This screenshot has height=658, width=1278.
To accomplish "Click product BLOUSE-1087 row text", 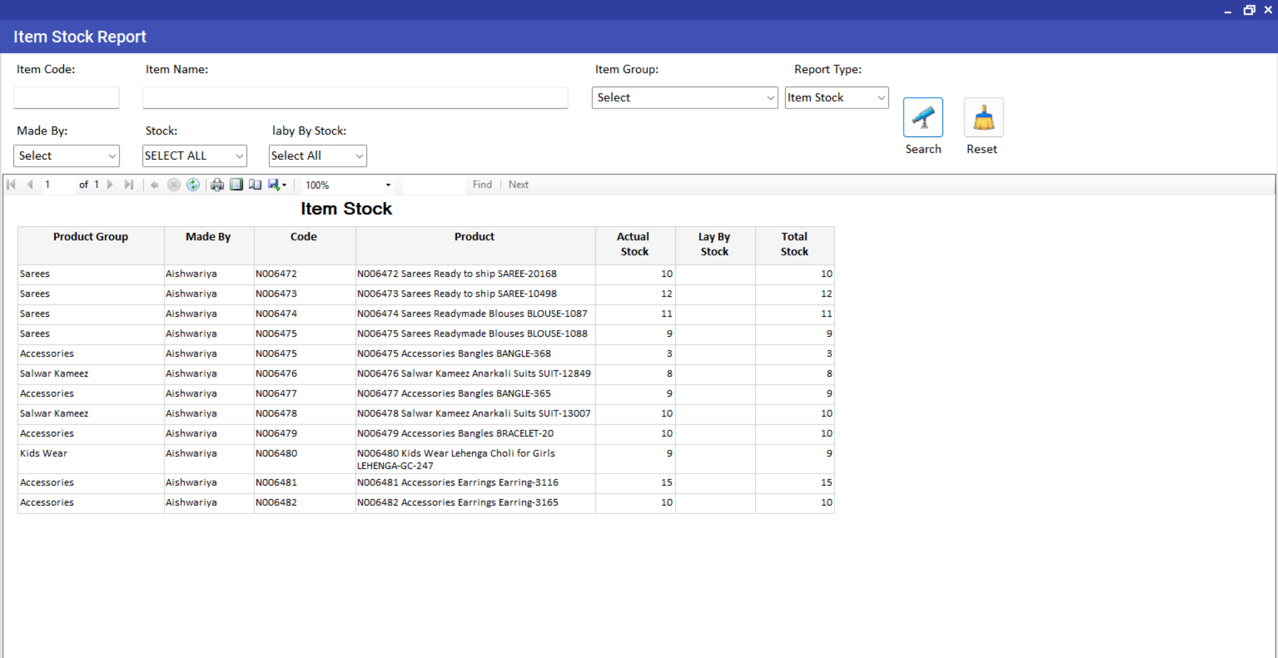I will (472, 314).
